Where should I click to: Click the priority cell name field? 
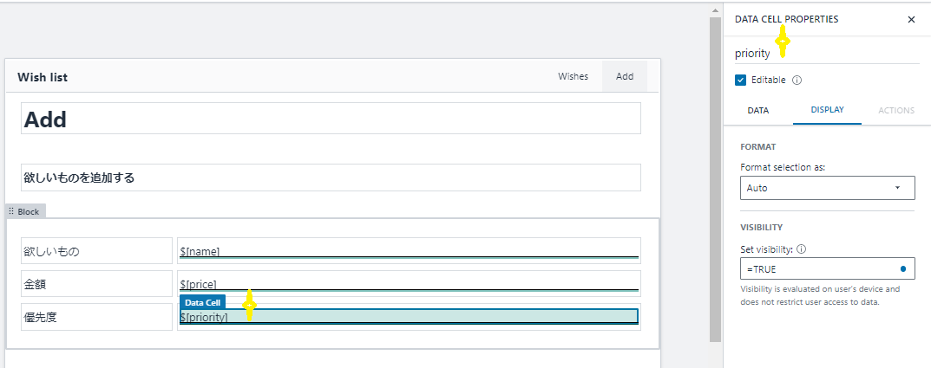click(826, 54)
